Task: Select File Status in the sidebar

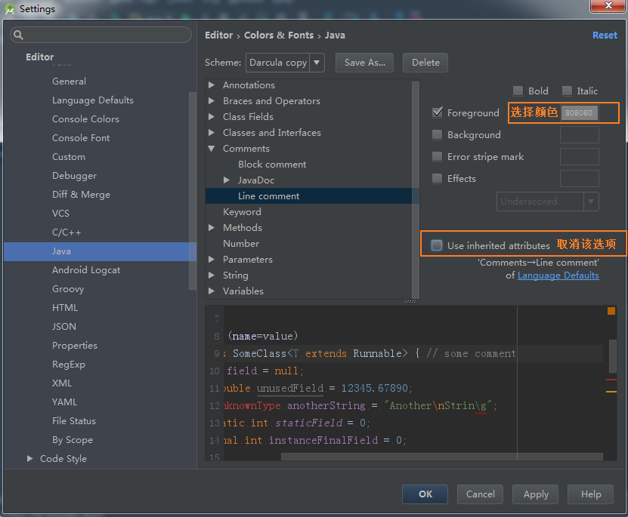Action: point(74,420)
